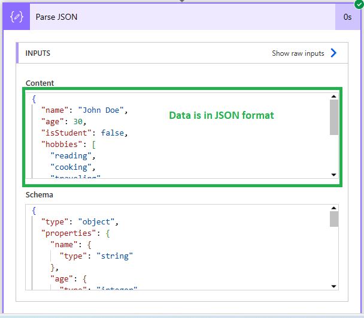Click the Content box scroll-down arrow
This screenshot has width=364, height=318.
point(334,175)
